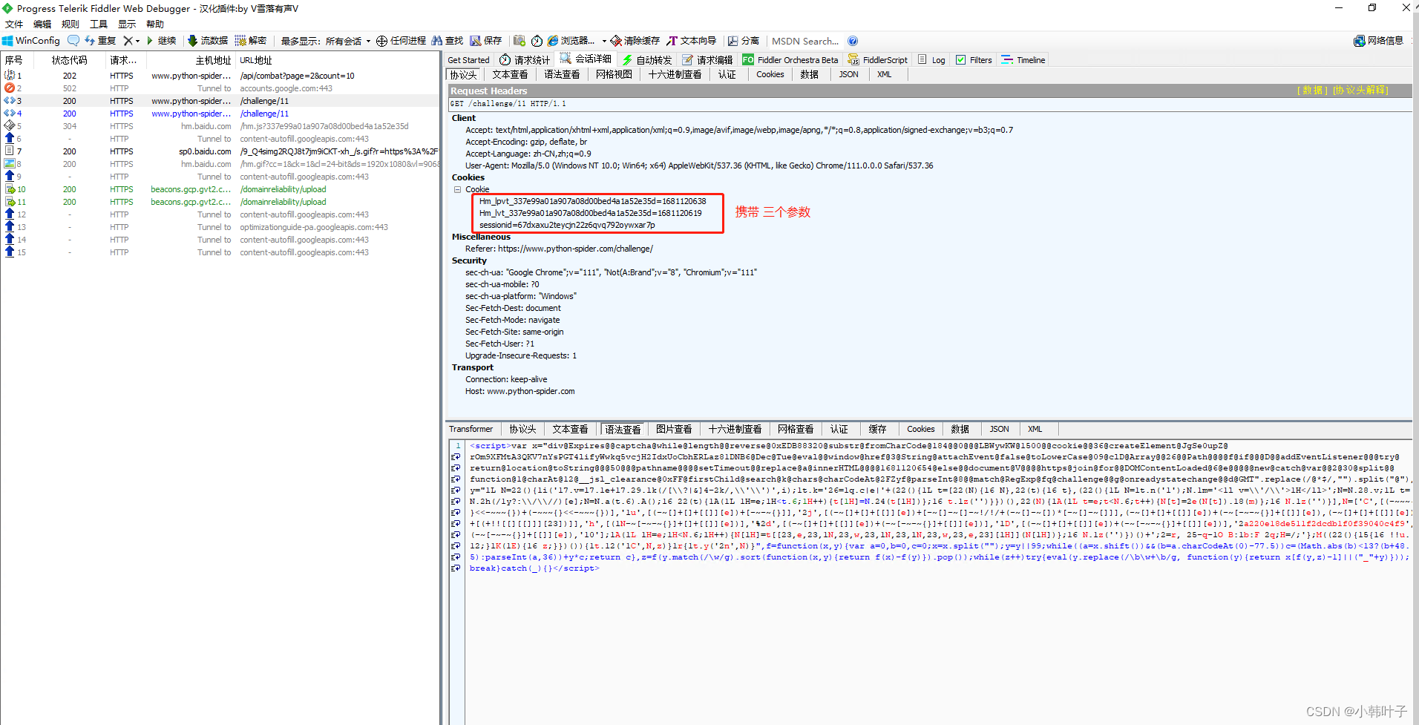Screen dimensions: 1419x725
Task: Open 文本向导 (TextWizard) tool
Action: (x=692, y=41)
